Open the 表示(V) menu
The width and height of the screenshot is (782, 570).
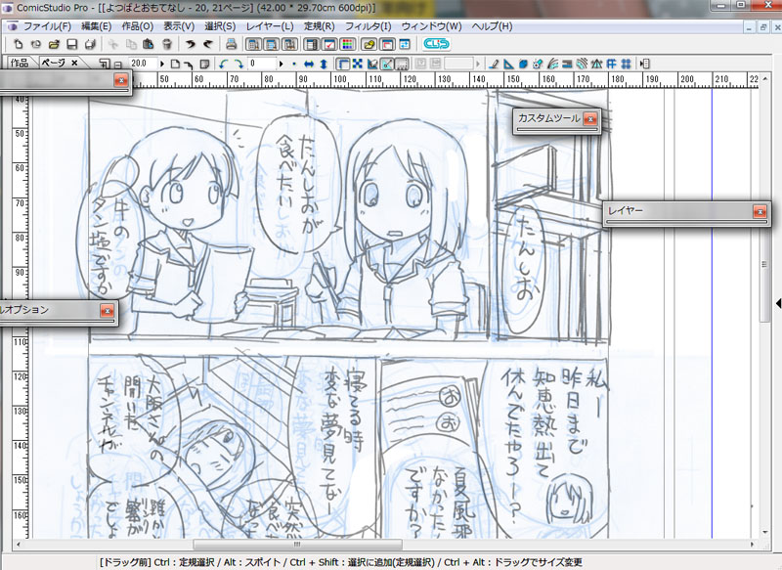(x=179, y=26)
